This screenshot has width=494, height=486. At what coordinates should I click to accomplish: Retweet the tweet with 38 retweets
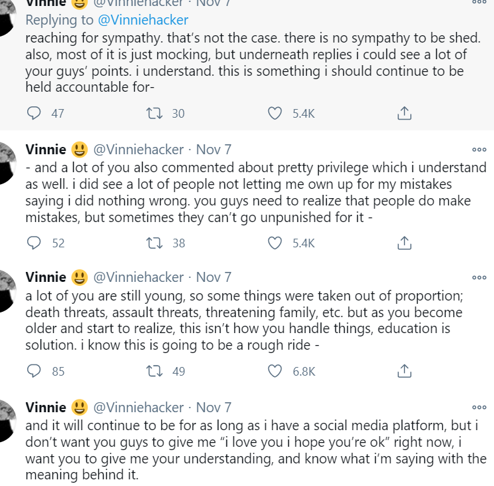(x=154, y=243)
